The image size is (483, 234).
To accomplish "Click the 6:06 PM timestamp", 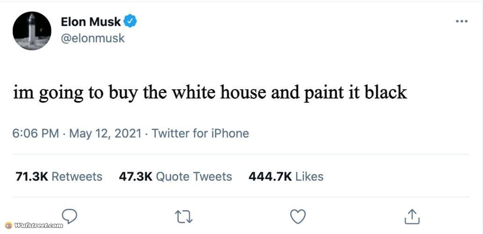I will click(x=36, y=133).
